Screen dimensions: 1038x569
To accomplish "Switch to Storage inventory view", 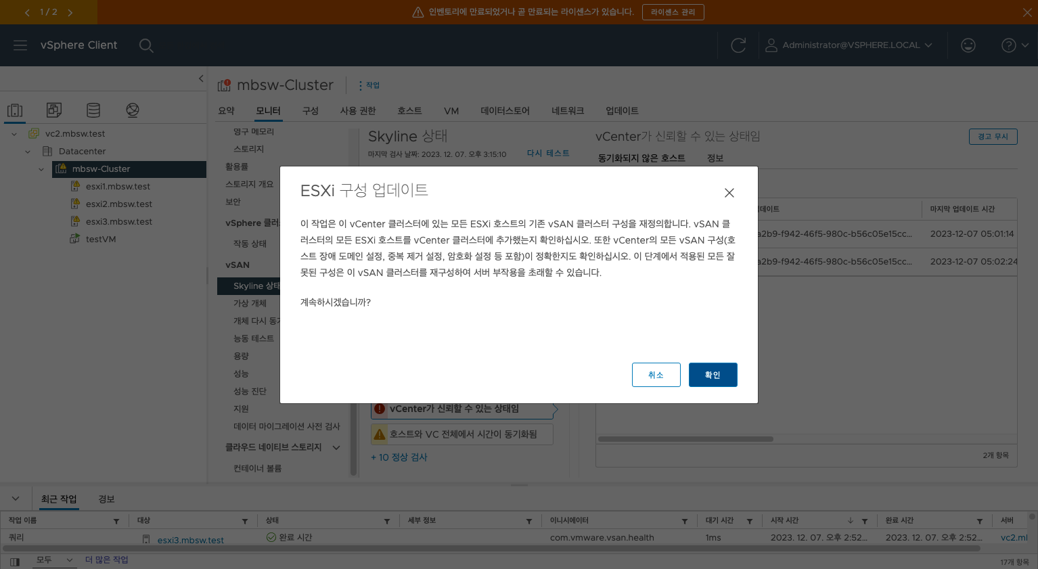I will pyautogui.click(x=93, y=110).
